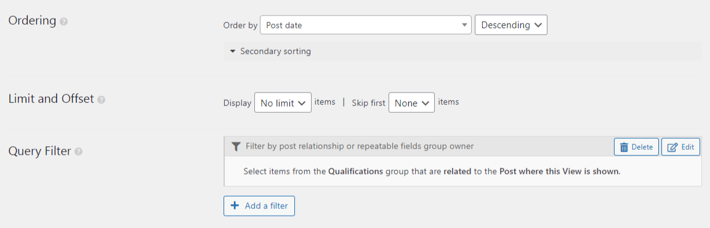Click the Query Filter heading

click(x=40, y=151)
